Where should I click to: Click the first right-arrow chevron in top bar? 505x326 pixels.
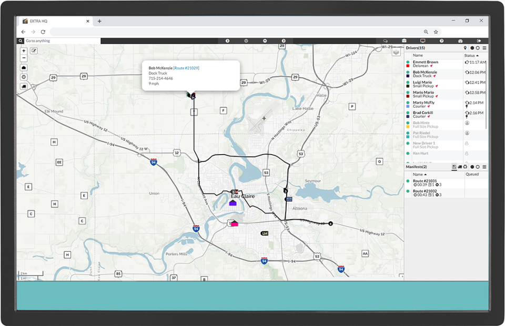click(x=227, y=41)
